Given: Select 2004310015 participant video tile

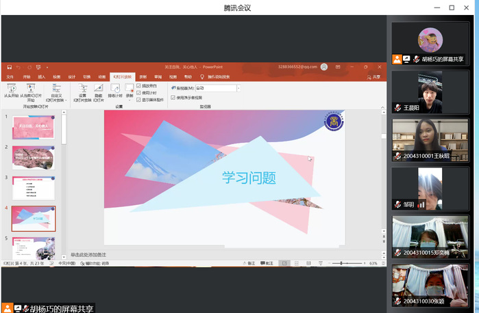Looking at the screenshot, I should pos(430,237).
